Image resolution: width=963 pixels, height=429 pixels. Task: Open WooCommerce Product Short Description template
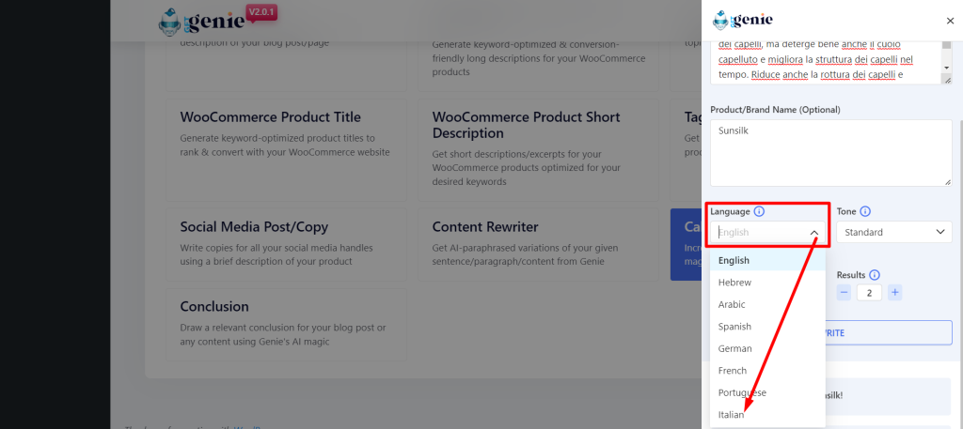[538, 151]
